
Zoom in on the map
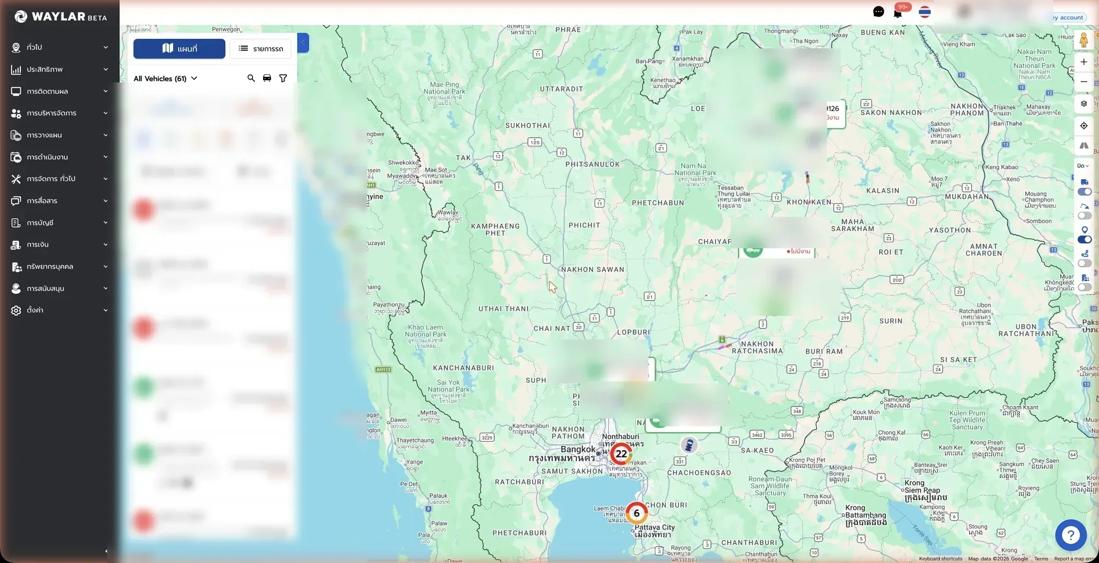point(1084,62)
